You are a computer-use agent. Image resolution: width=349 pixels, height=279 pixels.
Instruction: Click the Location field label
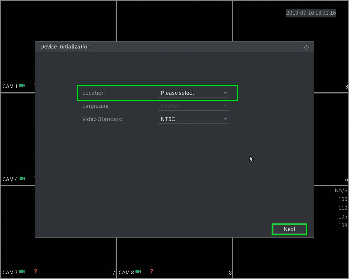[94, 93]
